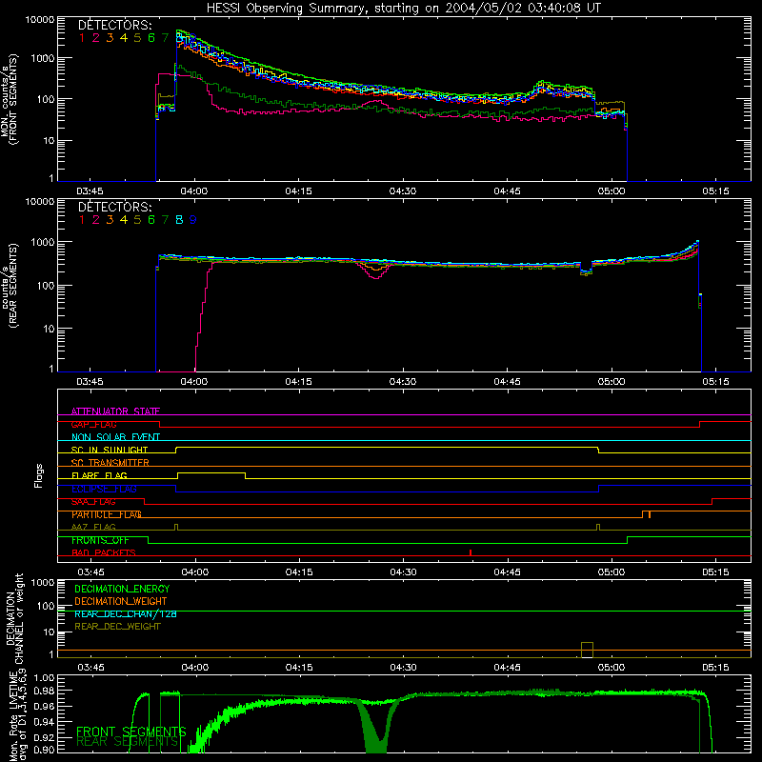
Task: Click the REAR_DEC_WEIGHT box in decimation plot
Action: [x=587, y=651]
